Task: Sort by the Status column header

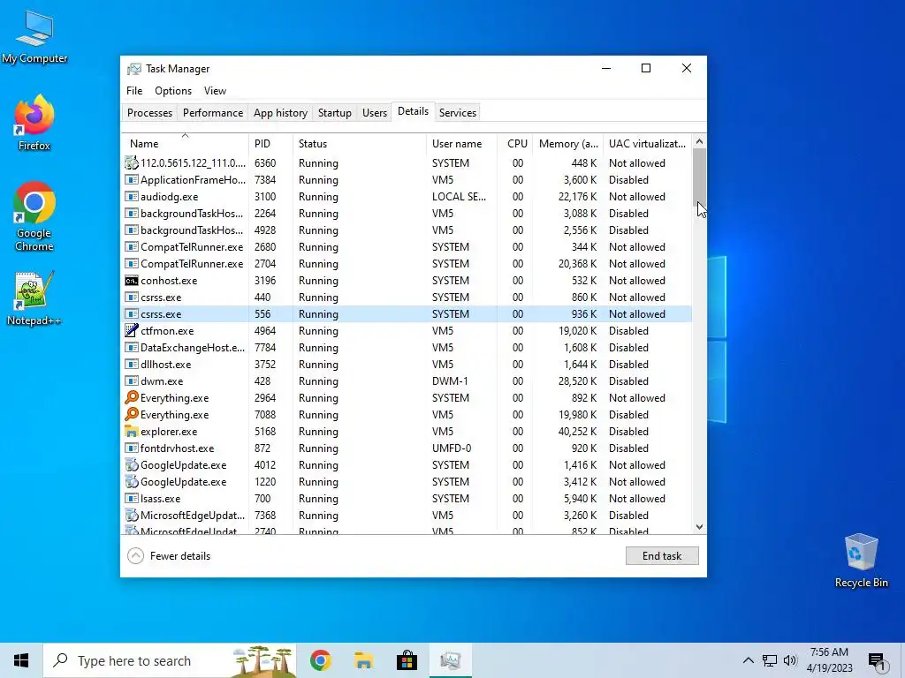Action: pos(361,144)
